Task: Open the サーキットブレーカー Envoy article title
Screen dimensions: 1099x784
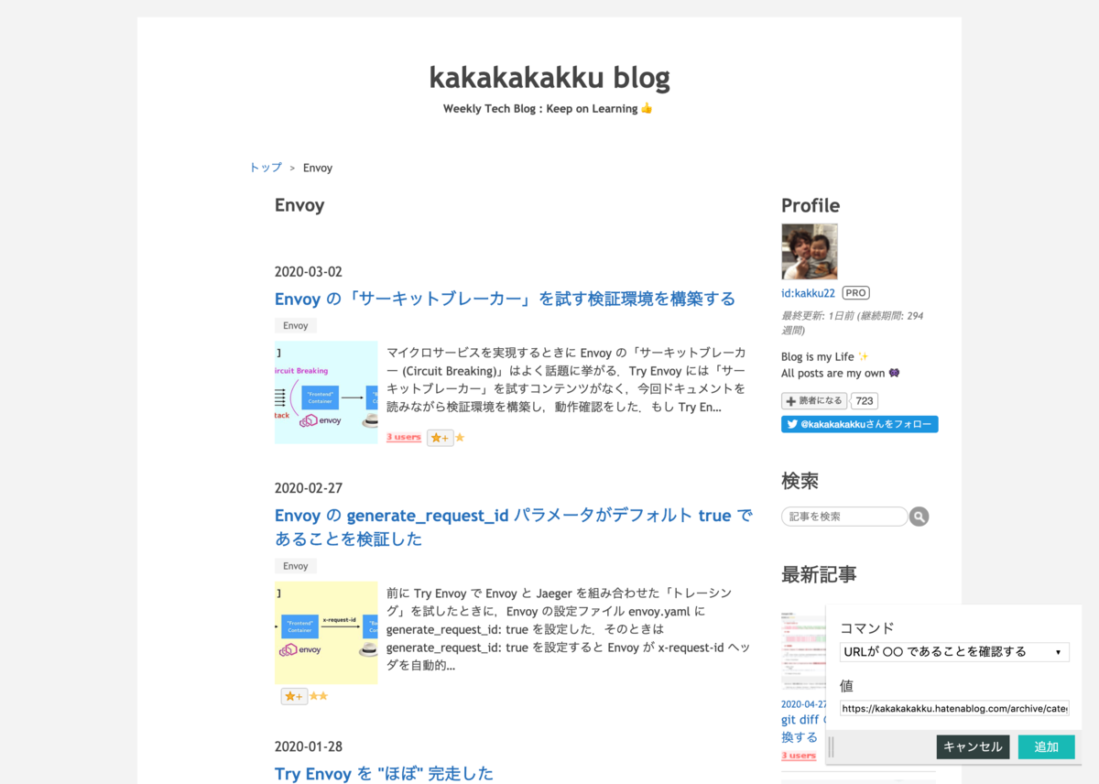Action: point(505,299)
